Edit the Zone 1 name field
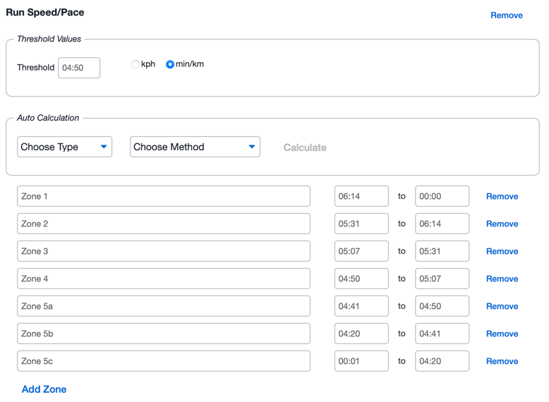Image resolution: width=549 pixels, height=402 pixels. click(x=164, y=196)
